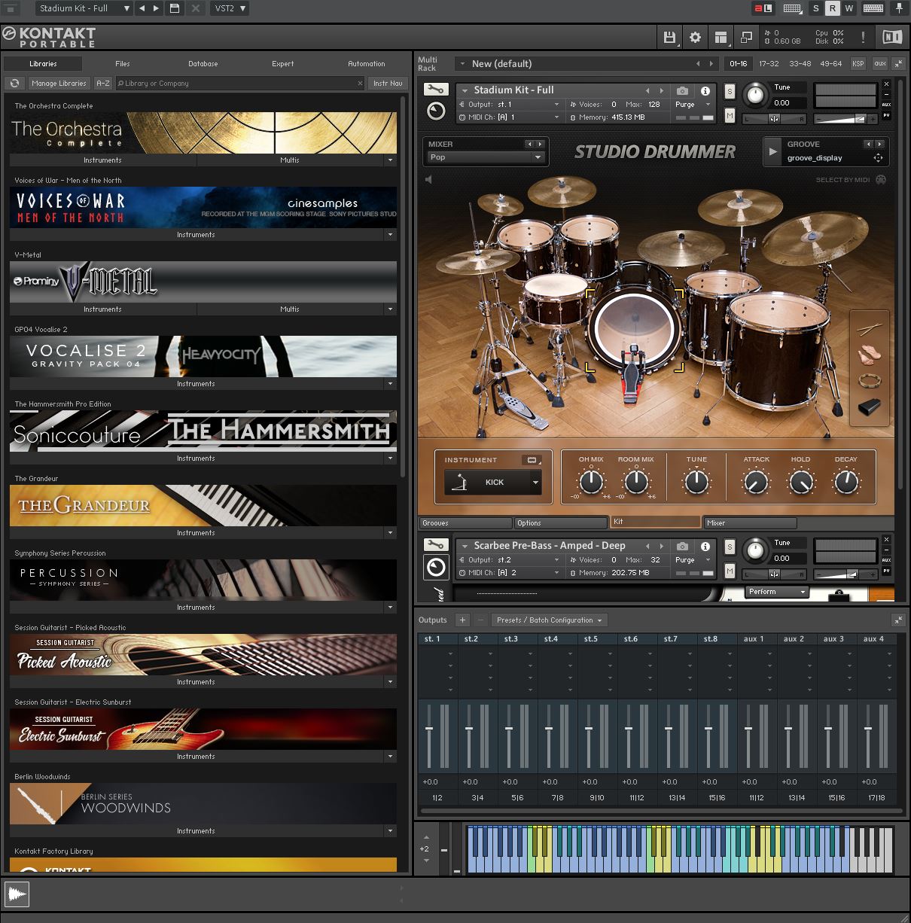Toggle Mute on Stadium Kit instrument
This screenshot has height=923, width=911.
[x=730, y=114]
